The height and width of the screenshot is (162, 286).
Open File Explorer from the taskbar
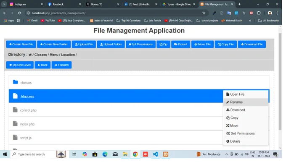(x=125, y=154)
